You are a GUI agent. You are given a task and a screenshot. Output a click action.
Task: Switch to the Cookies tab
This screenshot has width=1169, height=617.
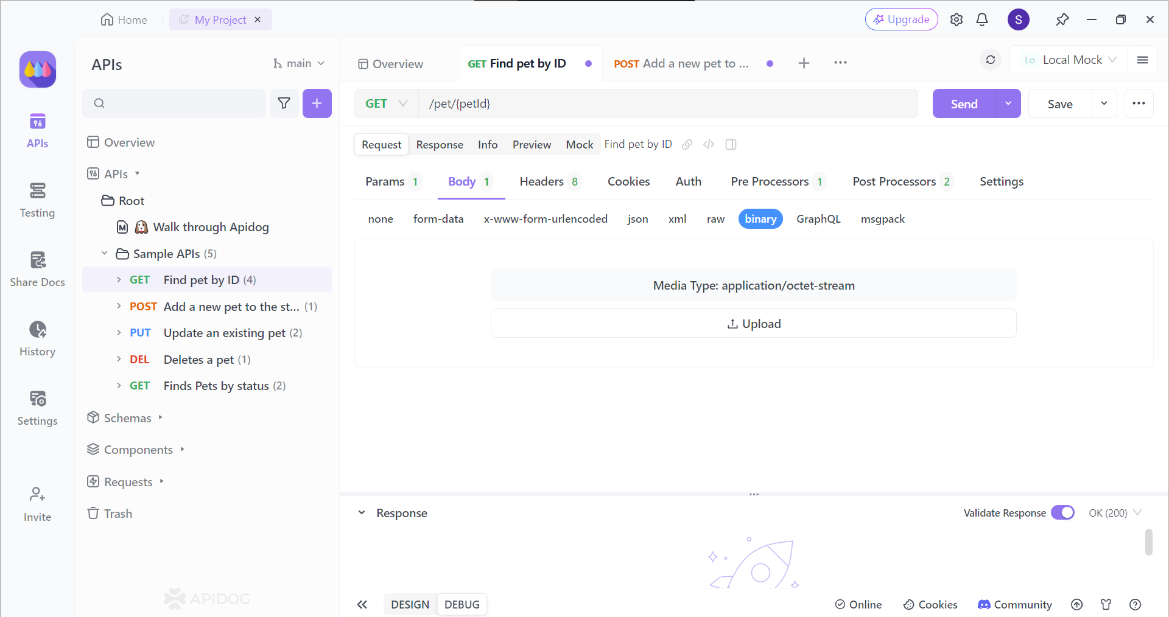pyautogui.click(x=629, y=181)
